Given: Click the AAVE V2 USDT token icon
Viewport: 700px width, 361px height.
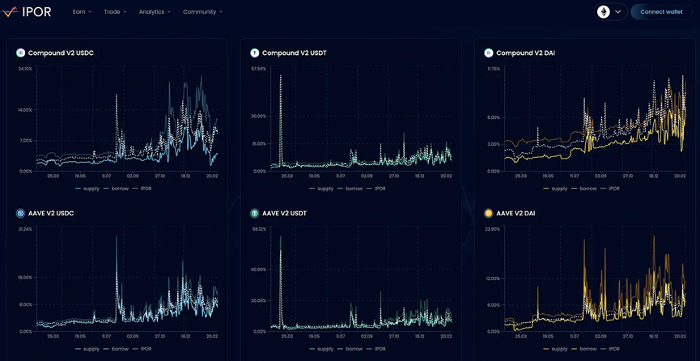Looking at the screenshot, I should (x=255, y=214).
